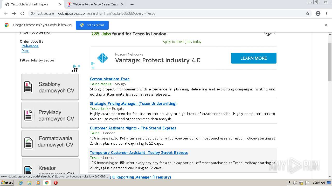Viewport: 332px width, 186px height.
Task: Open a new browser tab
Action: [x=132, y=4]
